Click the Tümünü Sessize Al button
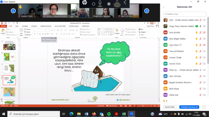Viewport: 209px width, 117px height. click(190, 107)
